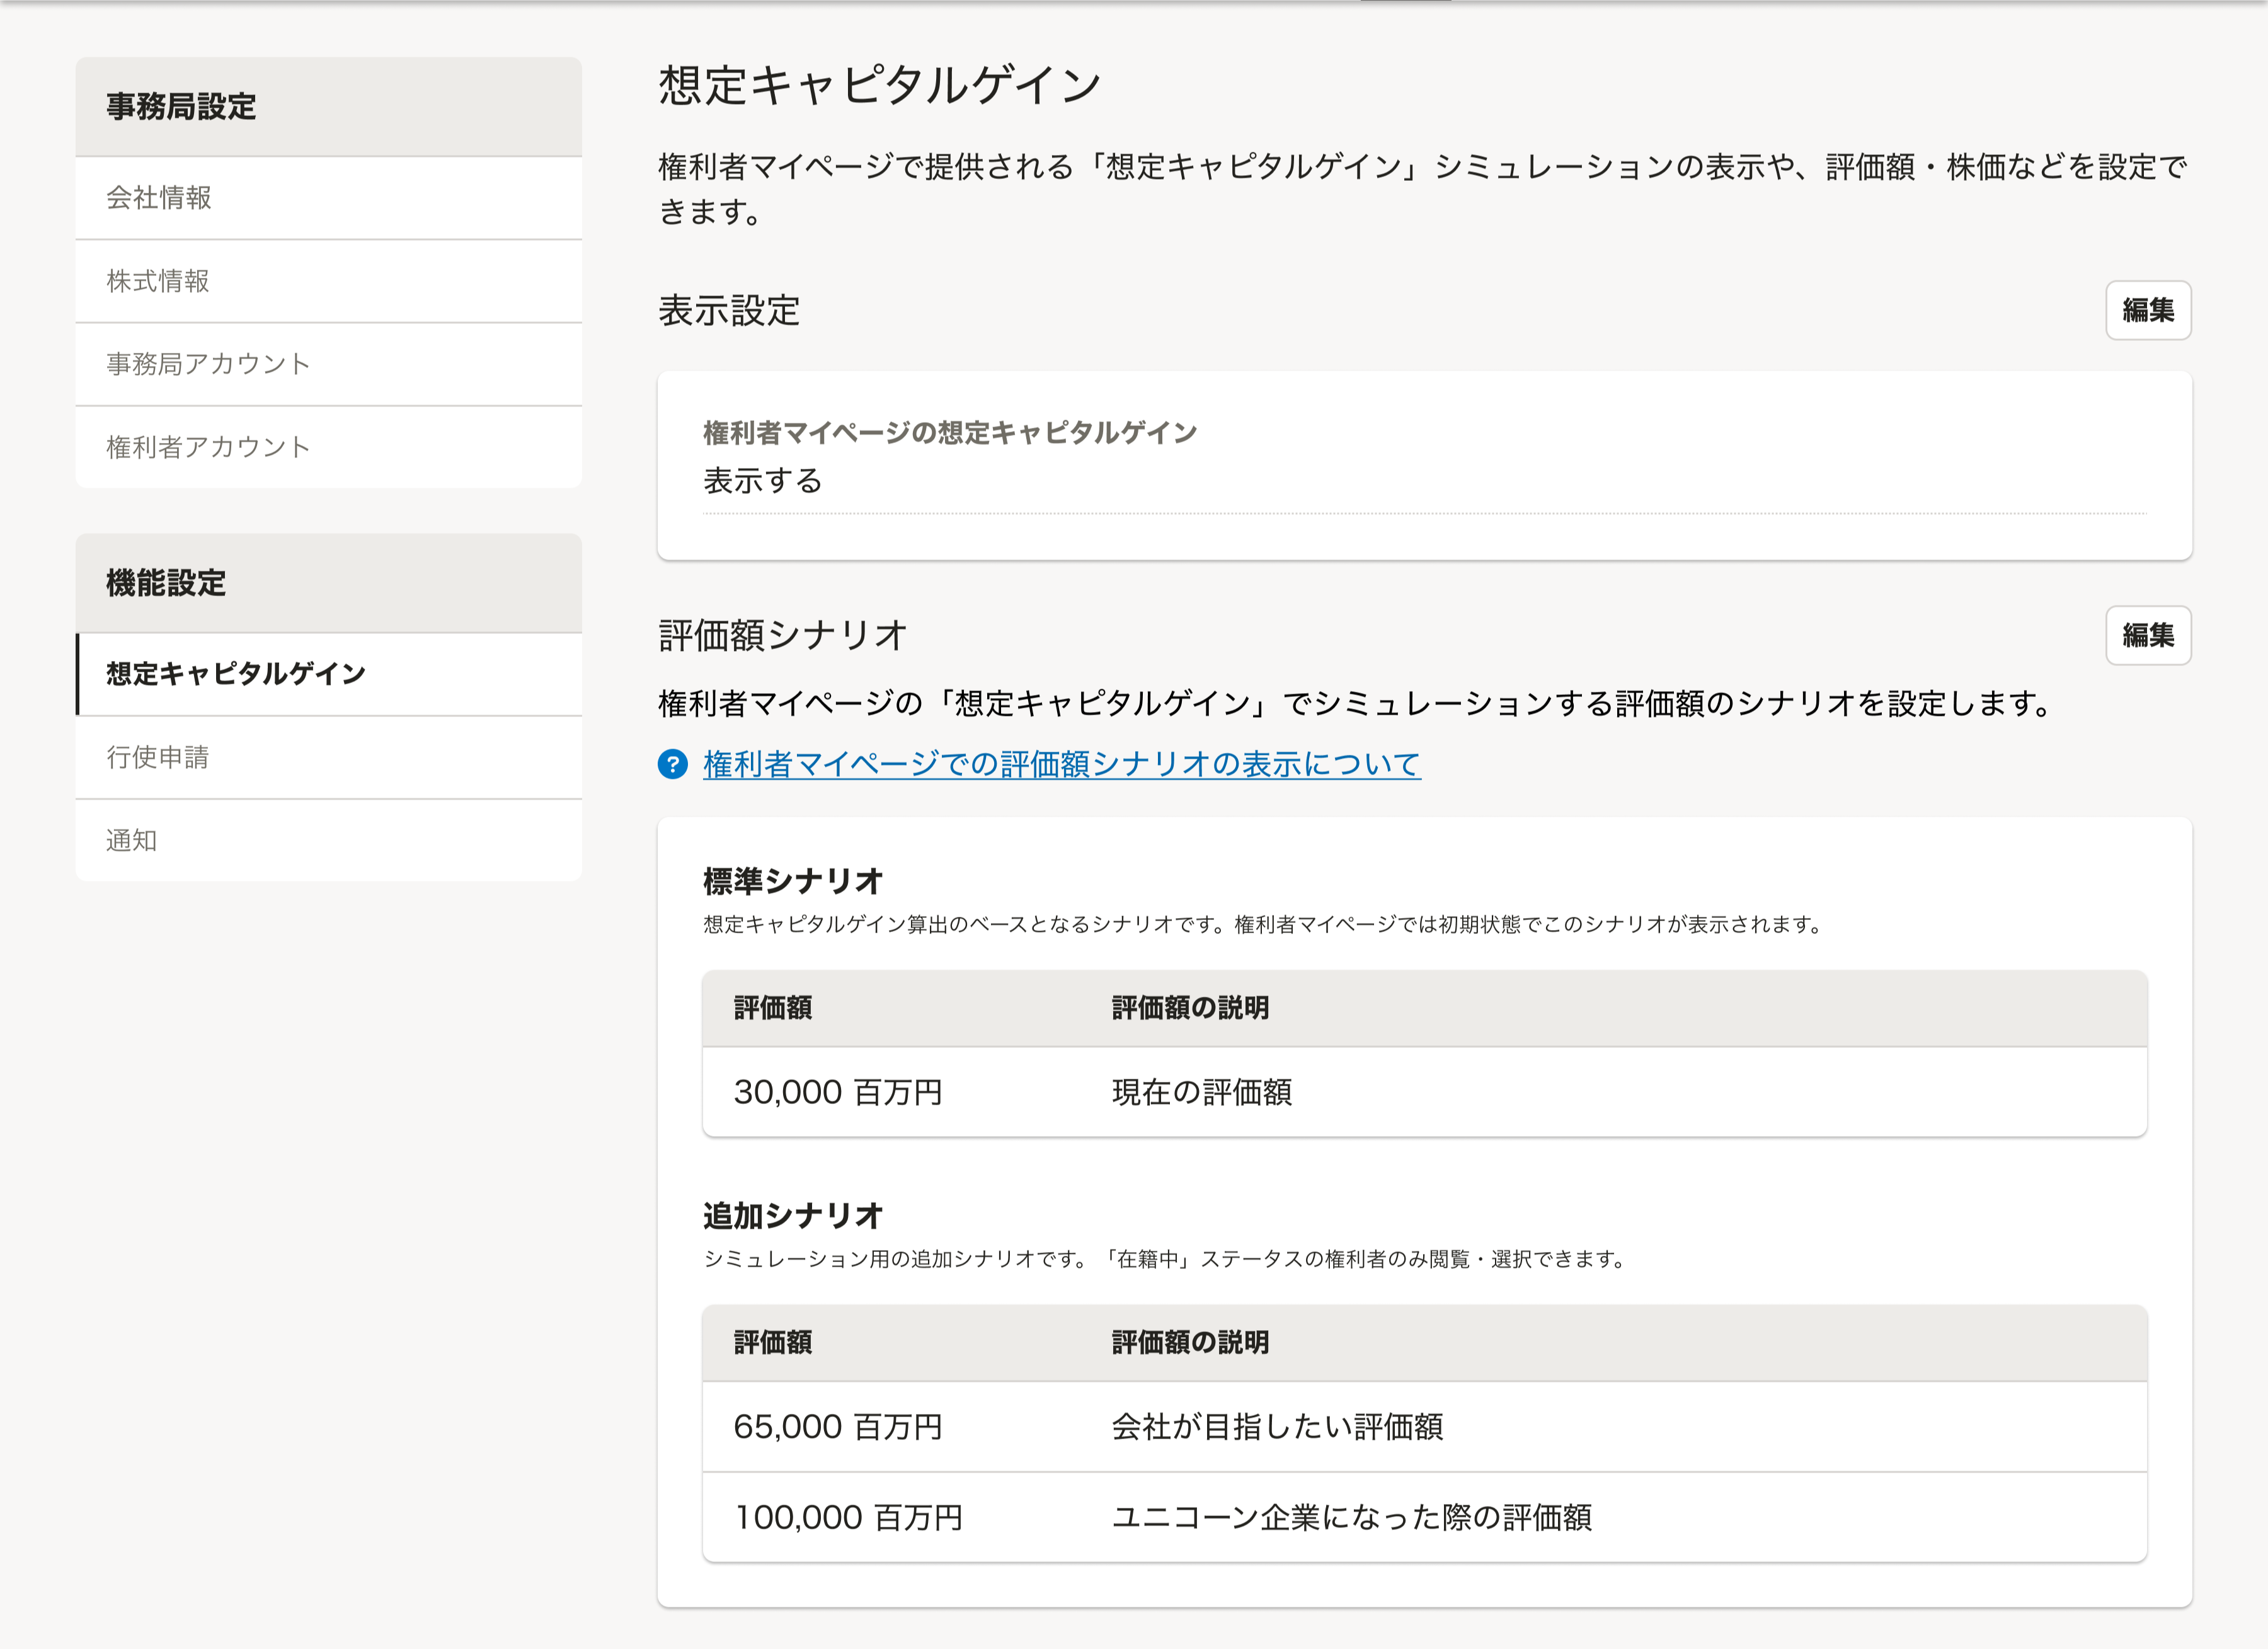Screen dimensions: 2268x1649
Task: Click the 表示する value
Action: tap(762, 481)
